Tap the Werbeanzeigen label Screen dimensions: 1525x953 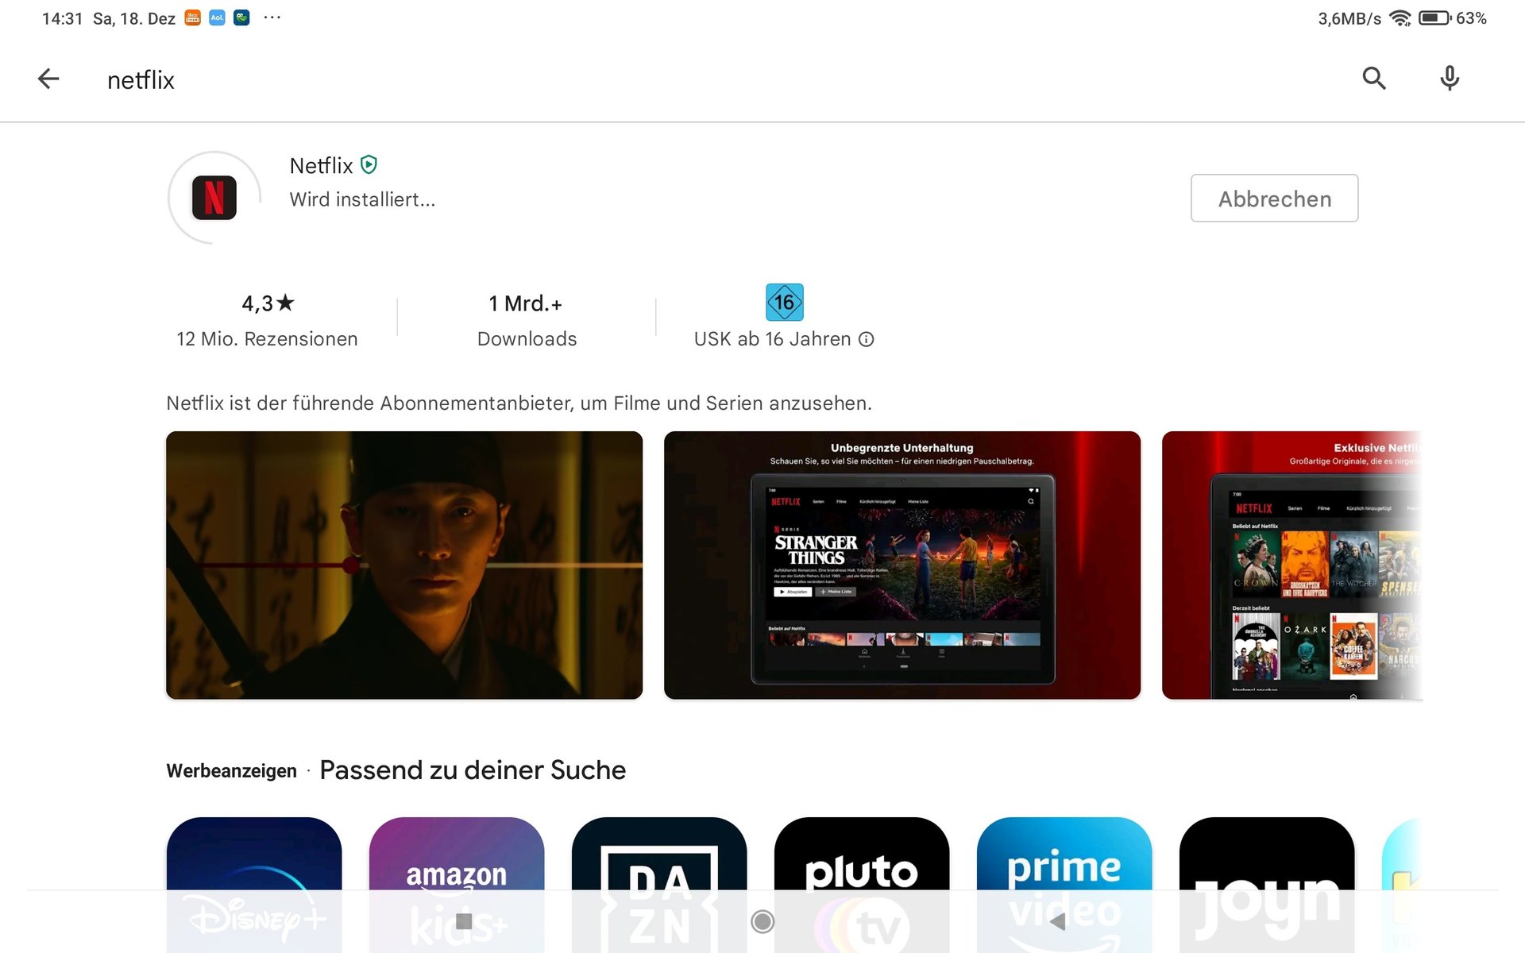(x=231, y=771)
